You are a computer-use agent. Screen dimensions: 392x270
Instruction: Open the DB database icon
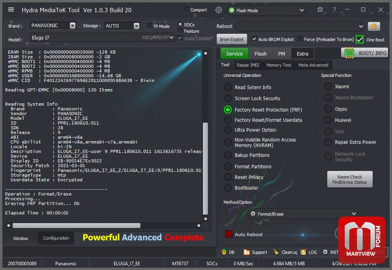224,252
